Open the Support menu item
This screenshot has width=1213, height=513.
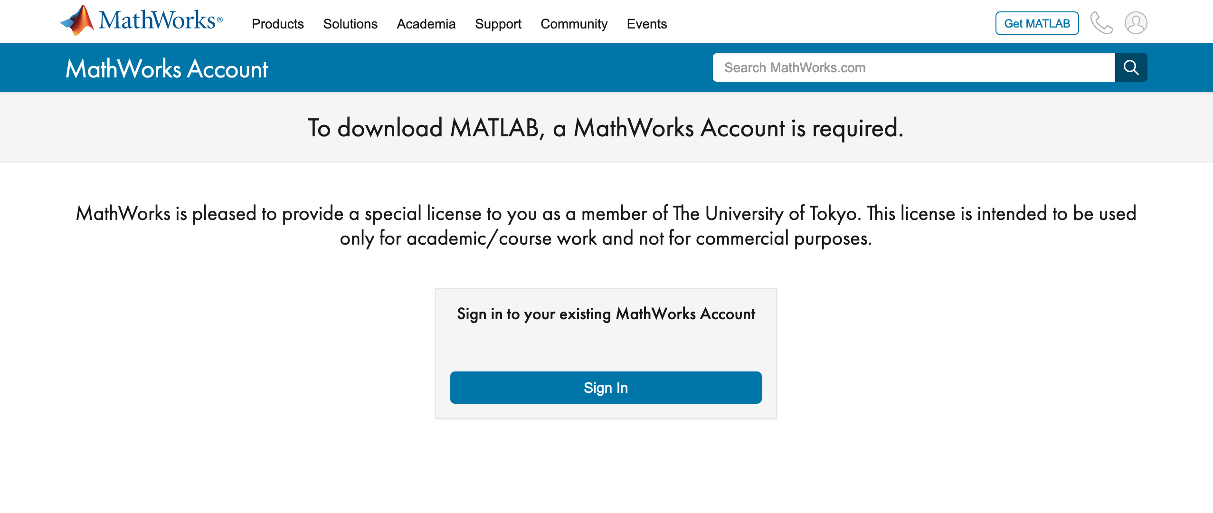point(498,24)
